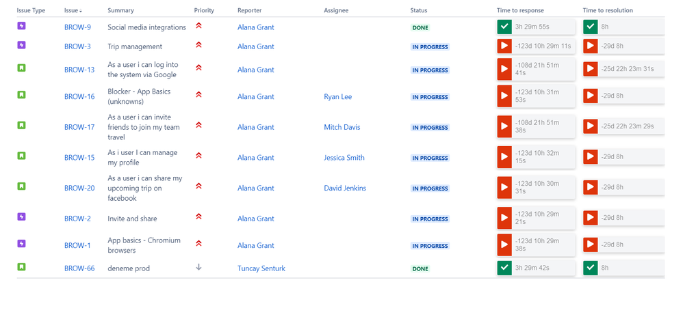Click the red breached resolution icon for BROW-13
Viewport: 683px width, 321px height.
point(590,69)
